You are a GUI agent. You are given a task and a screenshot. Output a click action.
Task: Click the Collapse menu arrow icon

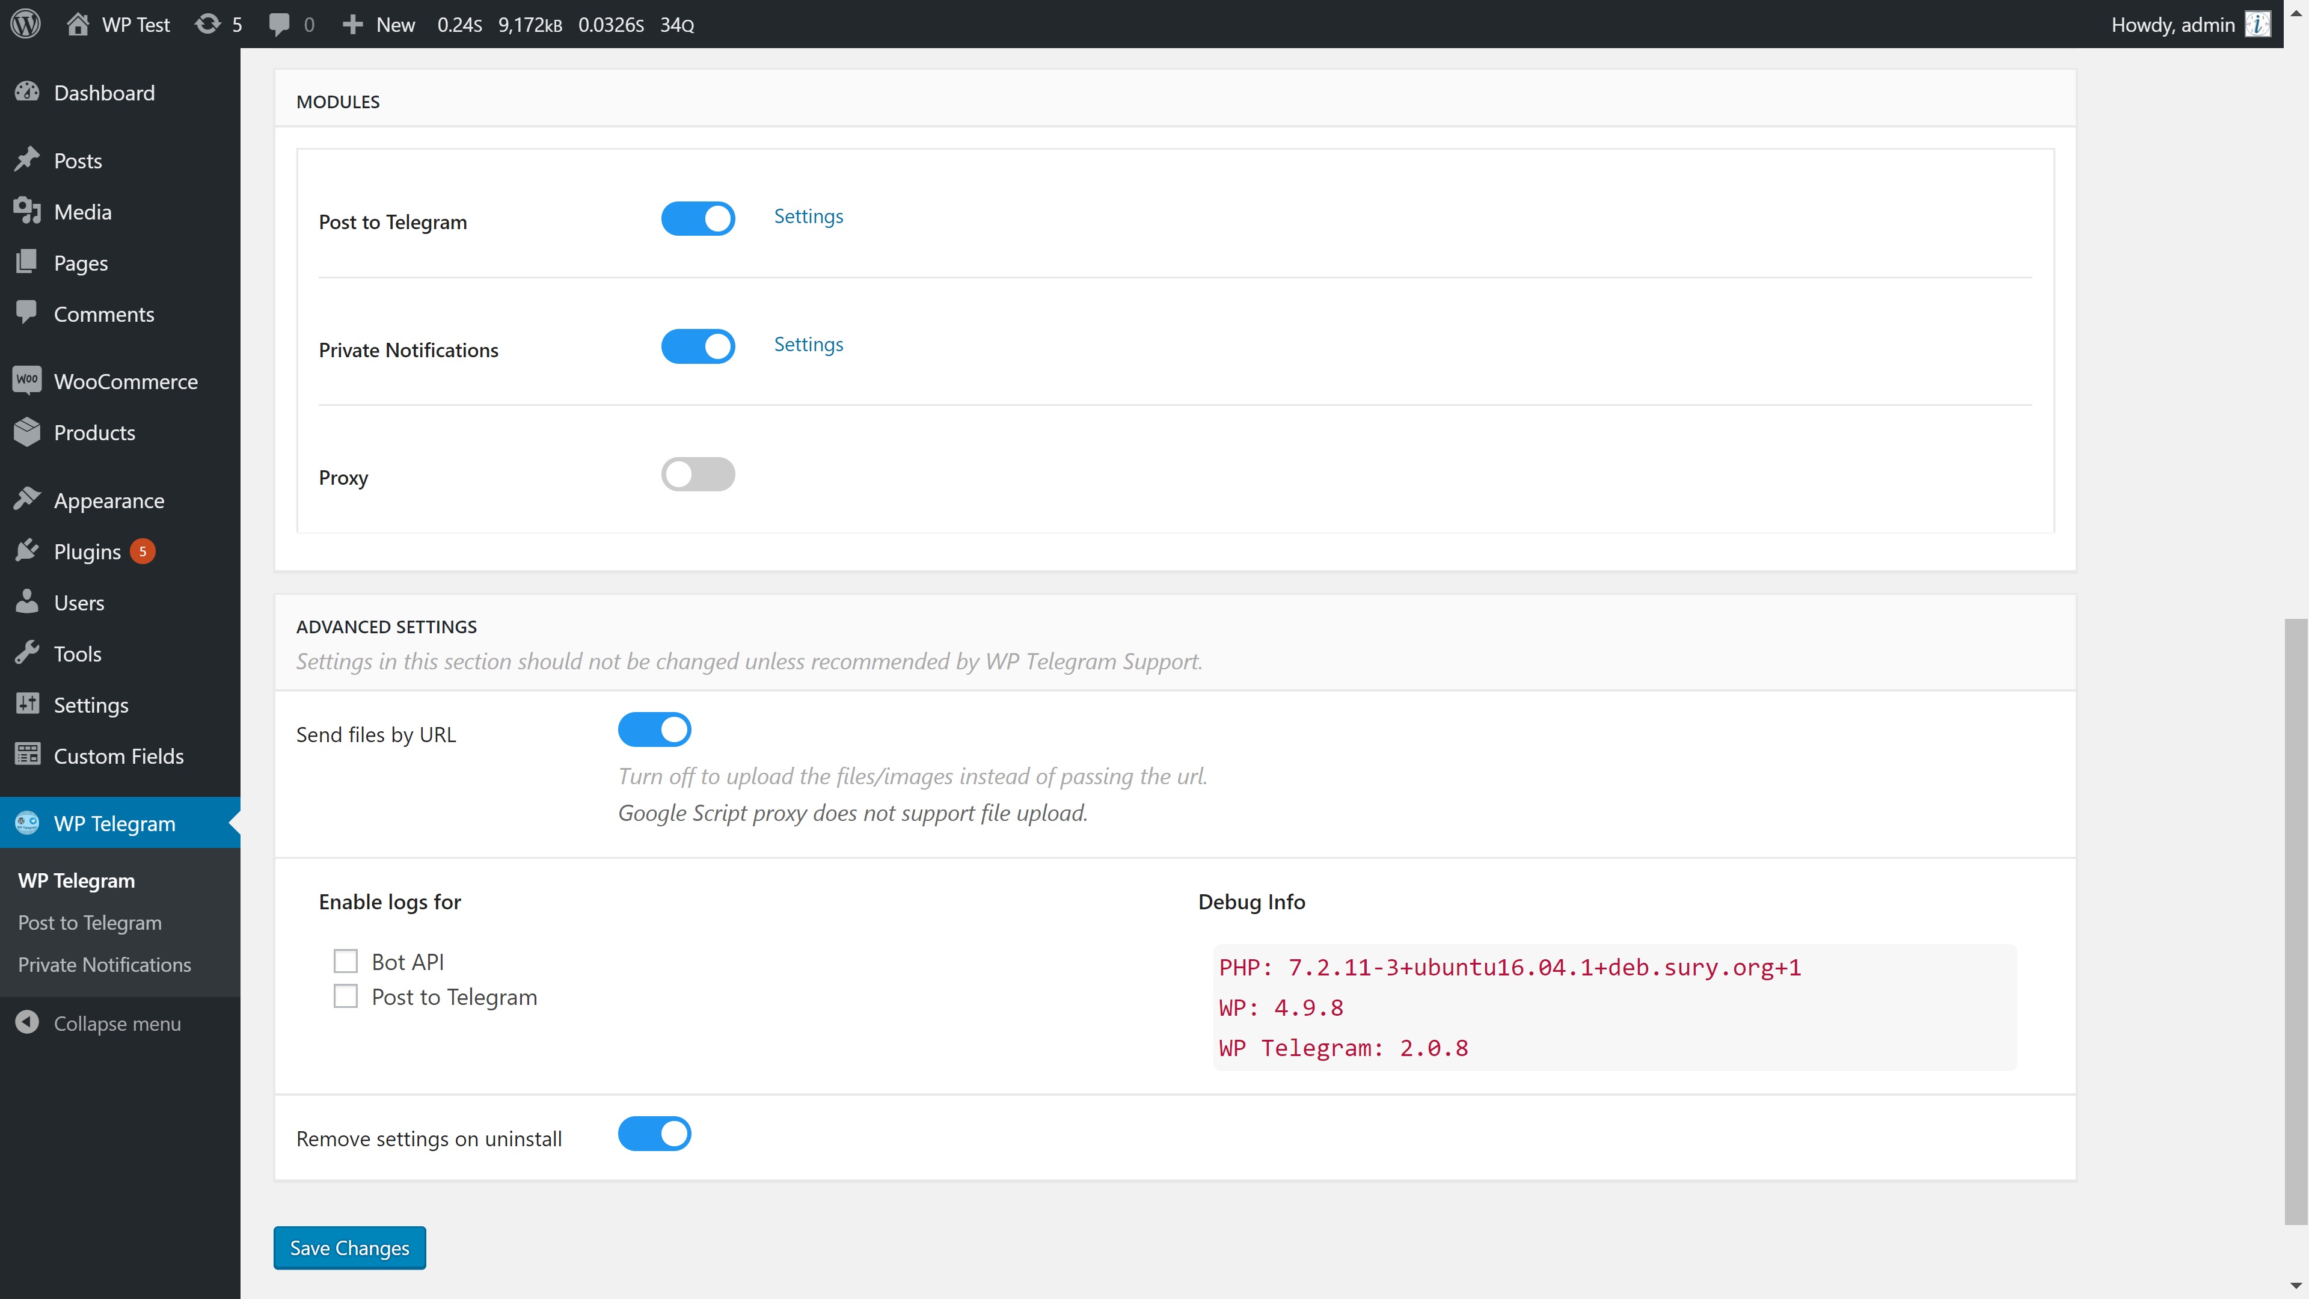tap(27, 1023)
